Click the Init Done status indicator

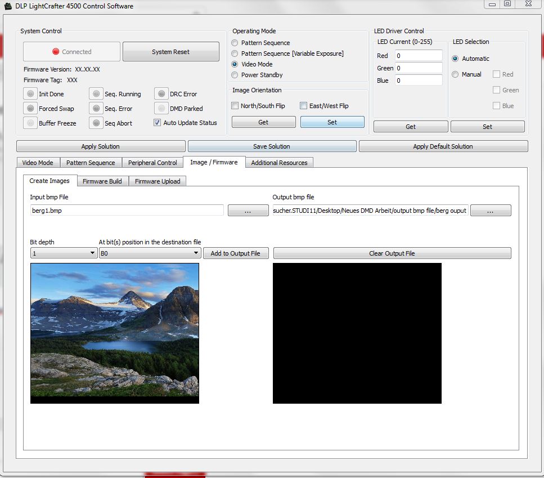click(x=30, y=93)
